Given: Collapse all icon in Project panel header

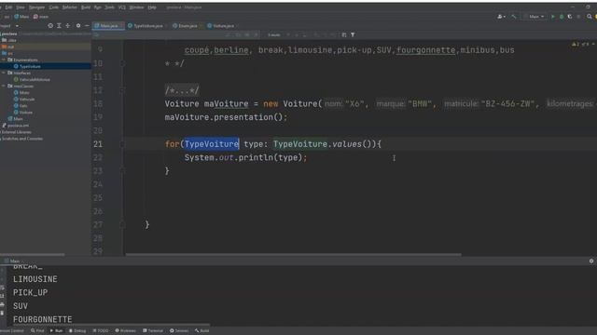Looking at the screenshot, I should [x=68, y=26].
